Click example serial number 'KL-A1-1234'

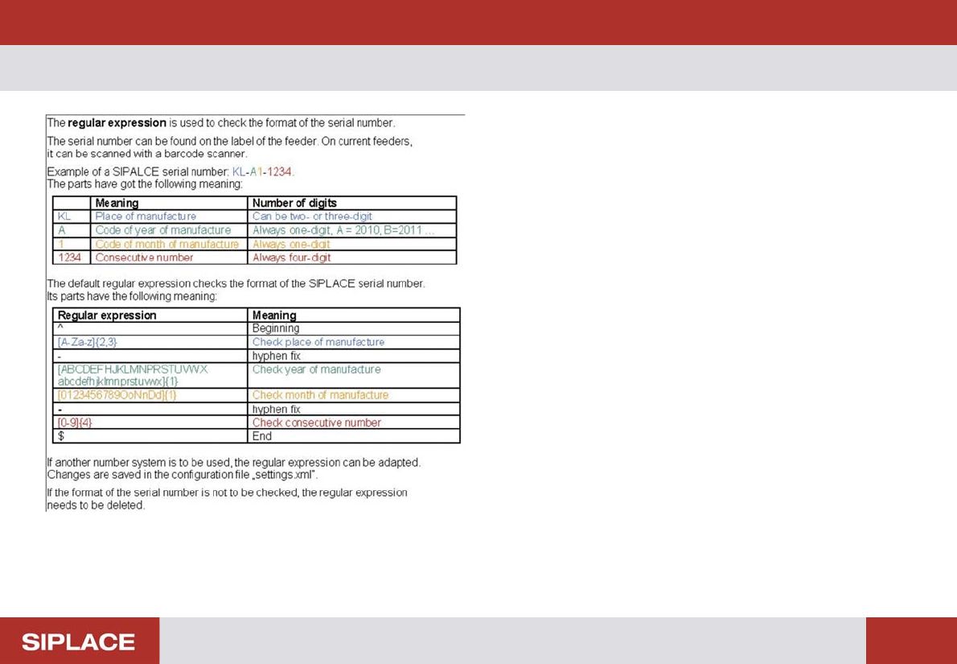click(263, 173)
